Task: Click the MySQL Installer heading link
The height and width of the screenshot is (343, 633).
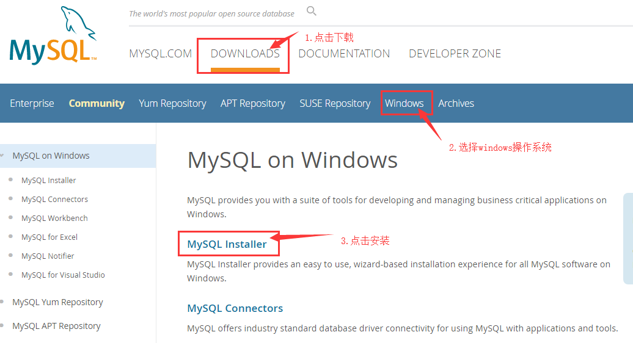Action: [227, 244]
